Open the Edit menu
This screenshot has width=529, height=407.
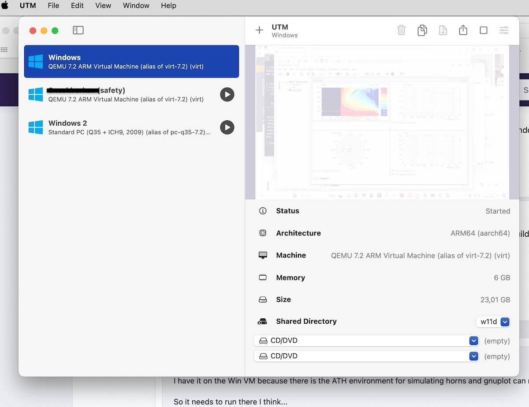tap(77, 6)
